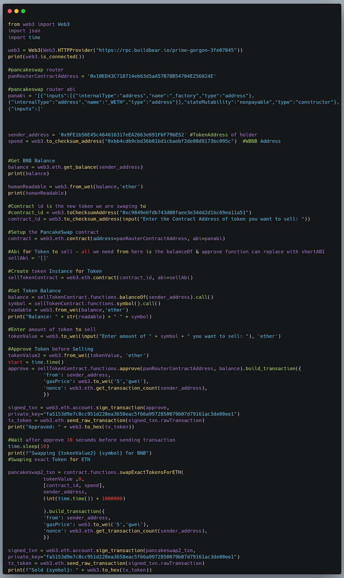This screenshot has width=344, height=578.
Task: Click the "#Get BNB Balance" comment
Action: pos(31,161)
